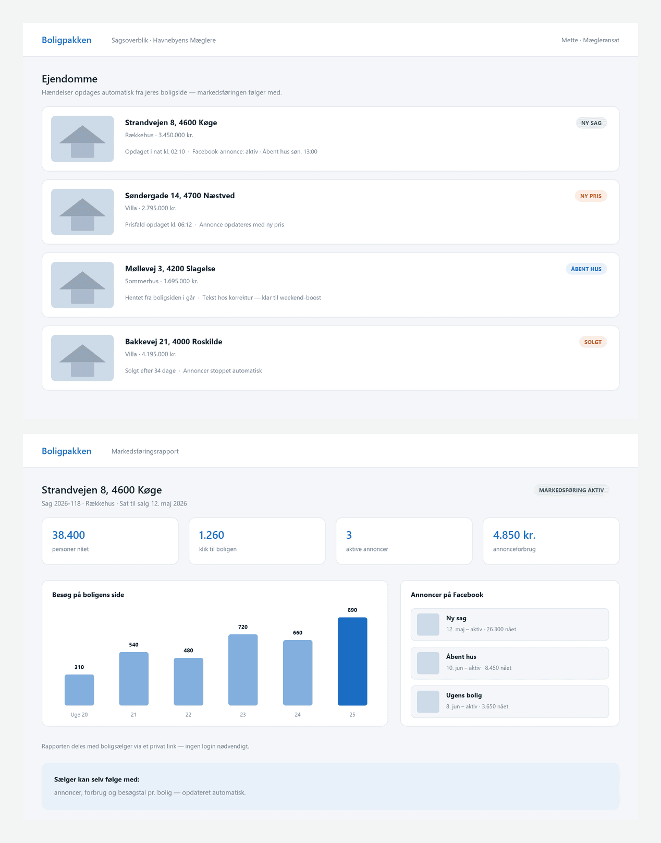
Task: Open the Søndergade 14 house thumbnail
Action: point(82,212)
